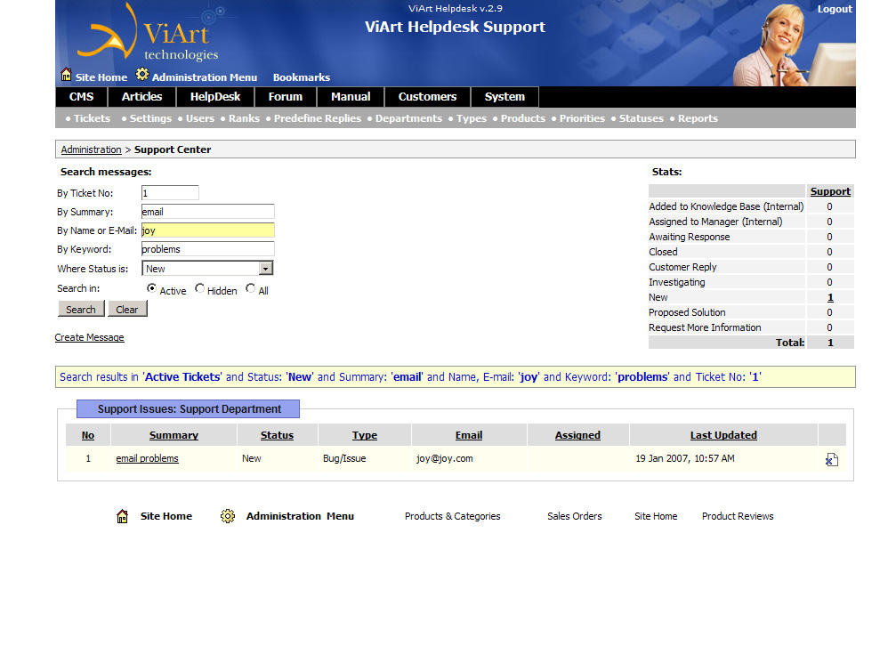This screenshot has width=896, height=654.
Task: Click the New status count link
Action: click(830, 297)
